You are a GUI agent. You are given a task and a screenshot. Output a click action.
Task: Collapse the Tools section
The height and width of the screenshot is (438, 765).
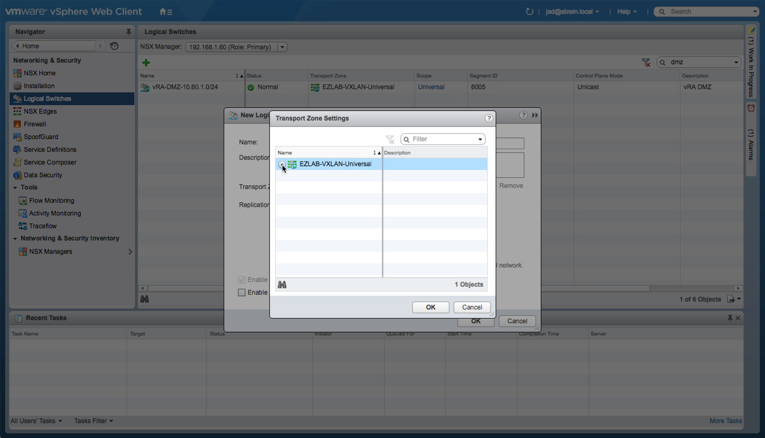[15, 187]
